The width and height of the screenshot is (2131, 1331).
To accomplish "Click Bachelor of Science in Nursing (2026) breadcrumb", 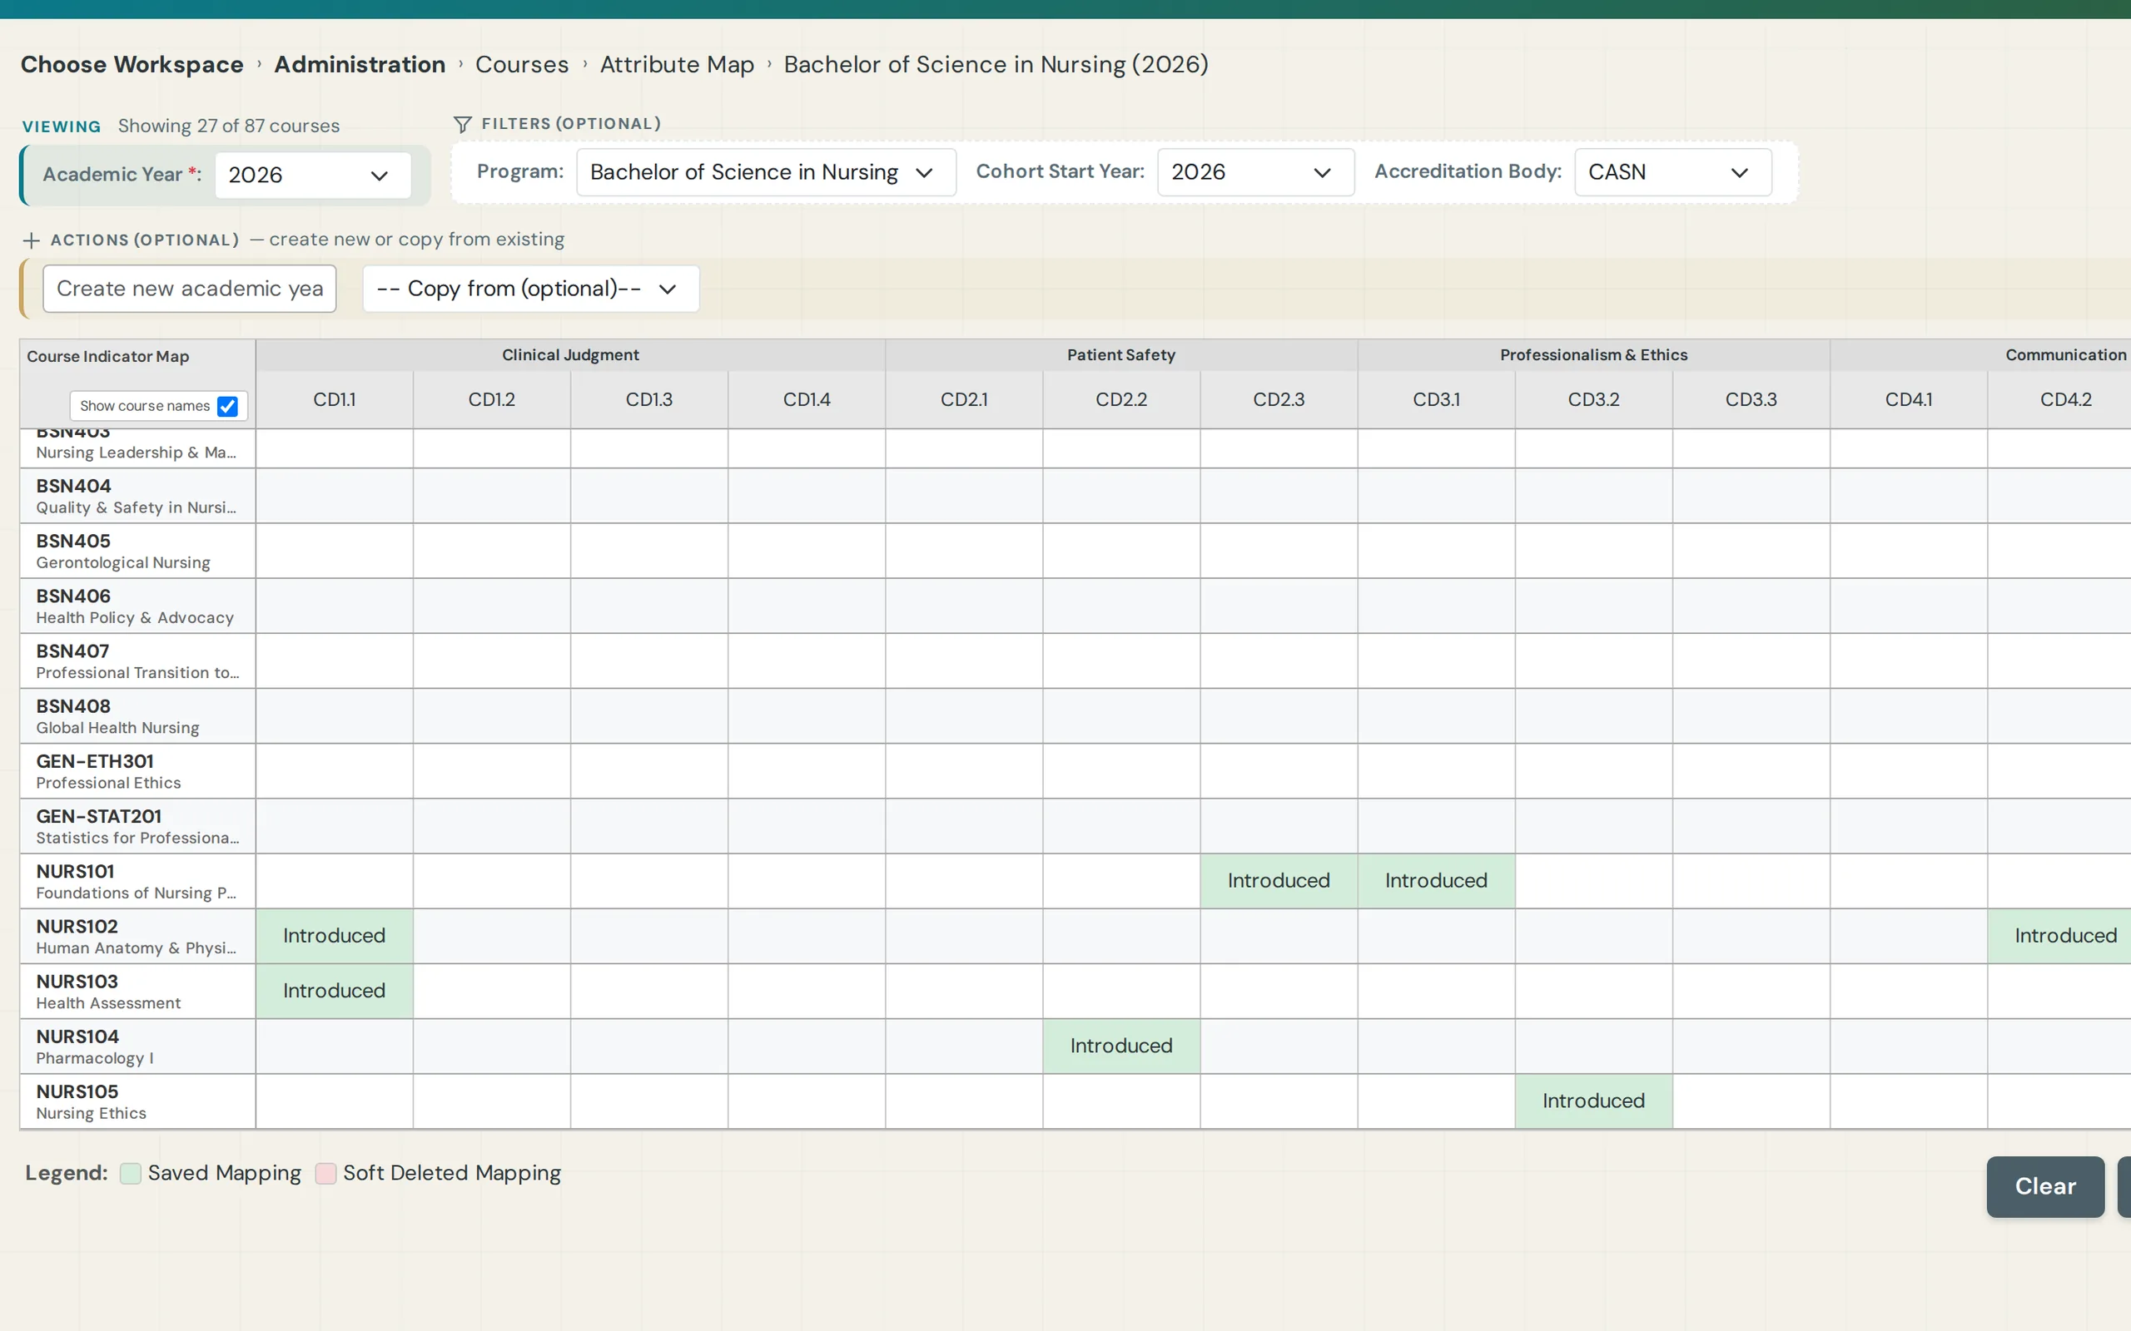I will [x=996, y=64].
